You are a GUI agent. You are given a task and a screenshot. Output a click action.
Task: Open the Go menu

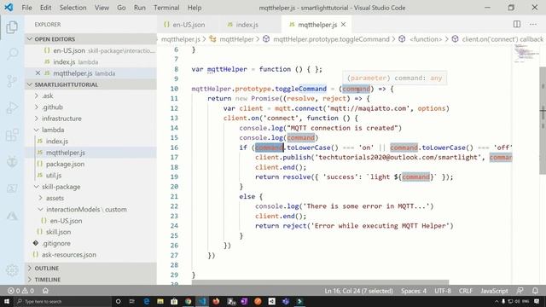pyautogui.click(x=121, y=8)
